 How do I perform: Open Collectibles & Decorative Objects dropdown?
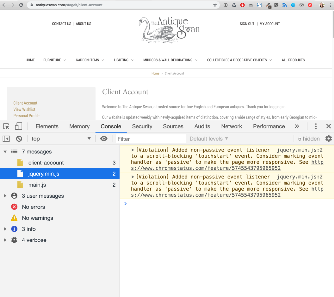point(239,60)
